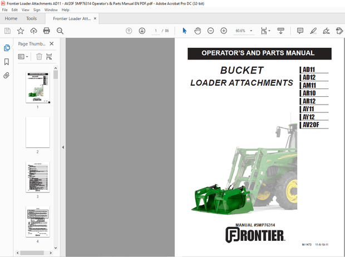The width and height of the screenshot is (345, 257).
Task: Open the File menu
Action: click(x=4, y=10)
